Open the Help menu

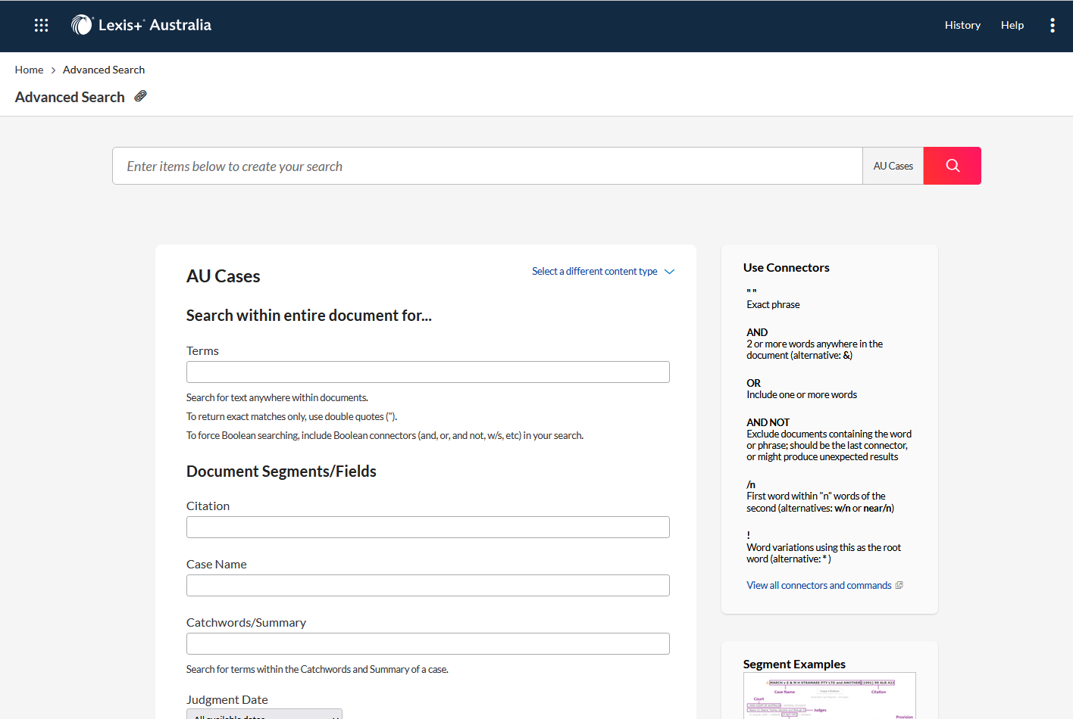click(x=1012, y=25)
